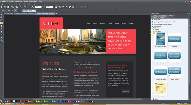Click the Open button in Designs gallery
Image resolution: width=191 pixels, height=105 pixels.
point(155,15)
